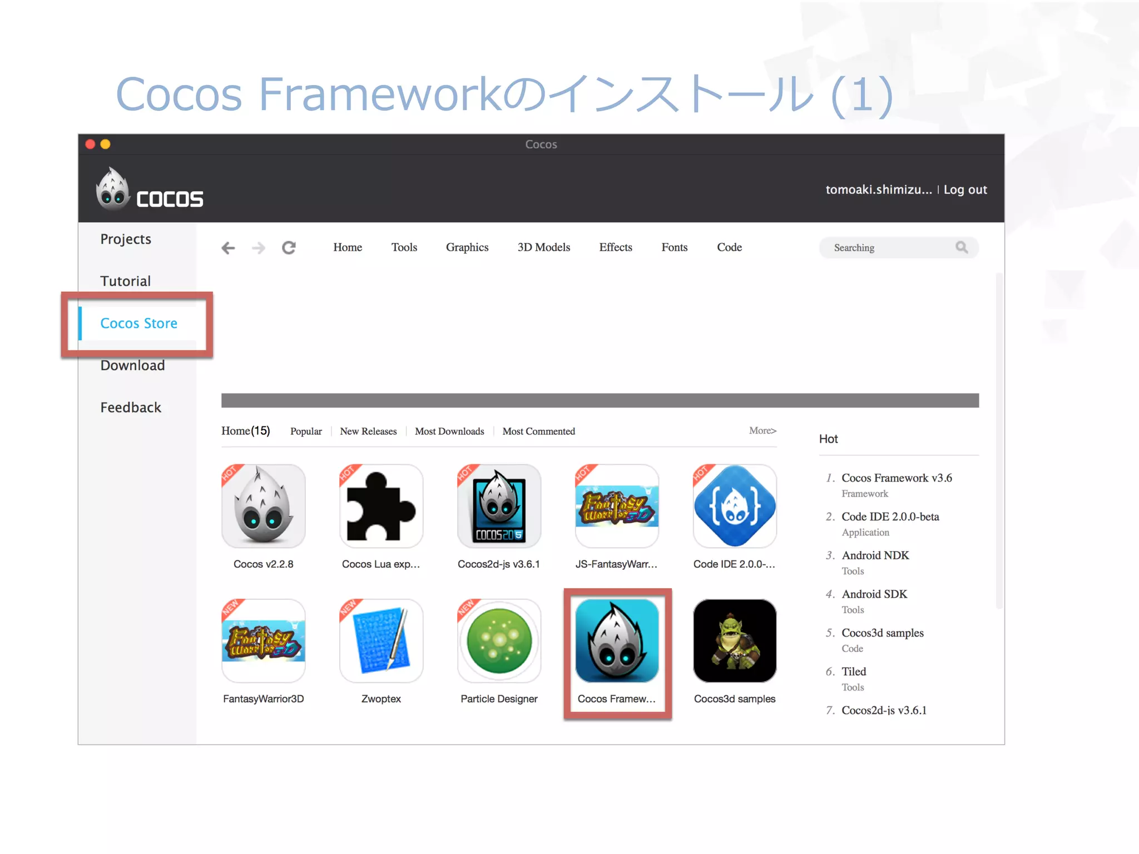Viewport: 1139px width, 854px height.
Task: Click the Cocos logo in the header
Action: (x=149, y=189)
